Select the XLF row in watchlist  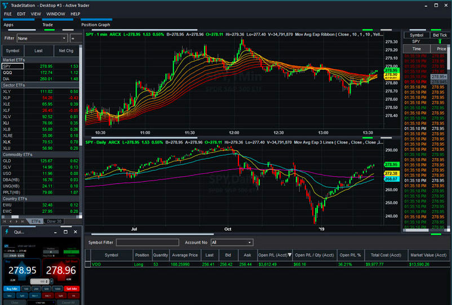click(x=41, y=110)
